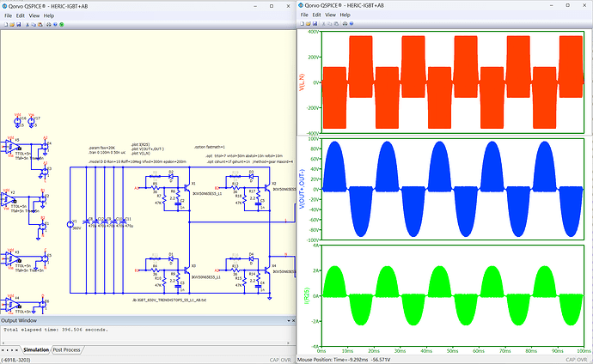This screenshot has width=593, height=364.
Task: Select the V(OUT+,OUT-) trace label
Action: tap(302, 189)
